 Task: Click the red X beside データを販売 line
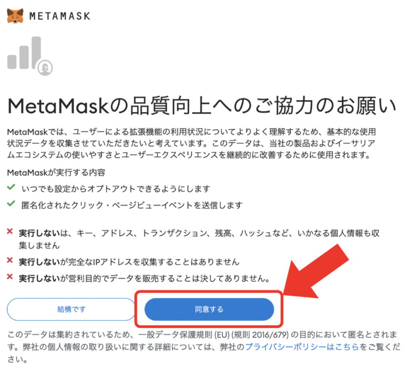tap(10, 277)
